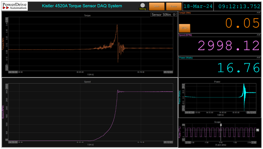
Task: Edit Power chart Y-axis maximum 50.0
Action: pos(183,86)
